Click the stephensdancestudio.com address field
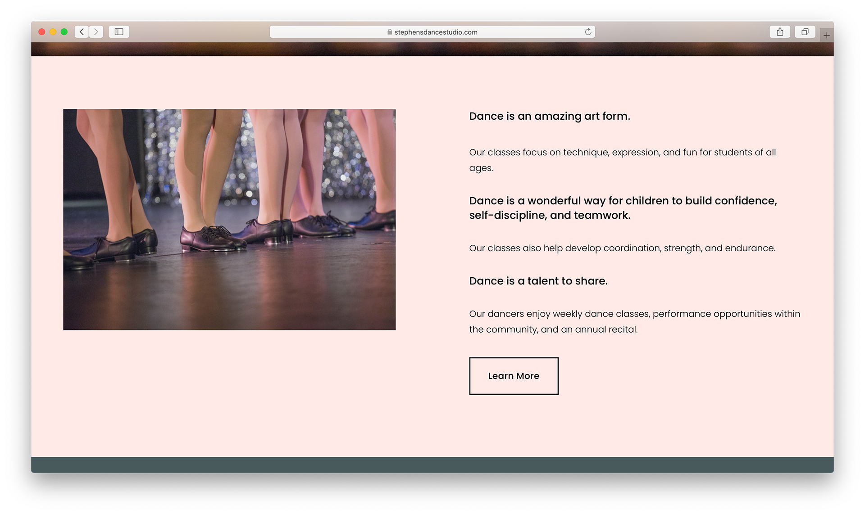The height and width of the screenshot is (514, 865). click(x=432, y=32)
